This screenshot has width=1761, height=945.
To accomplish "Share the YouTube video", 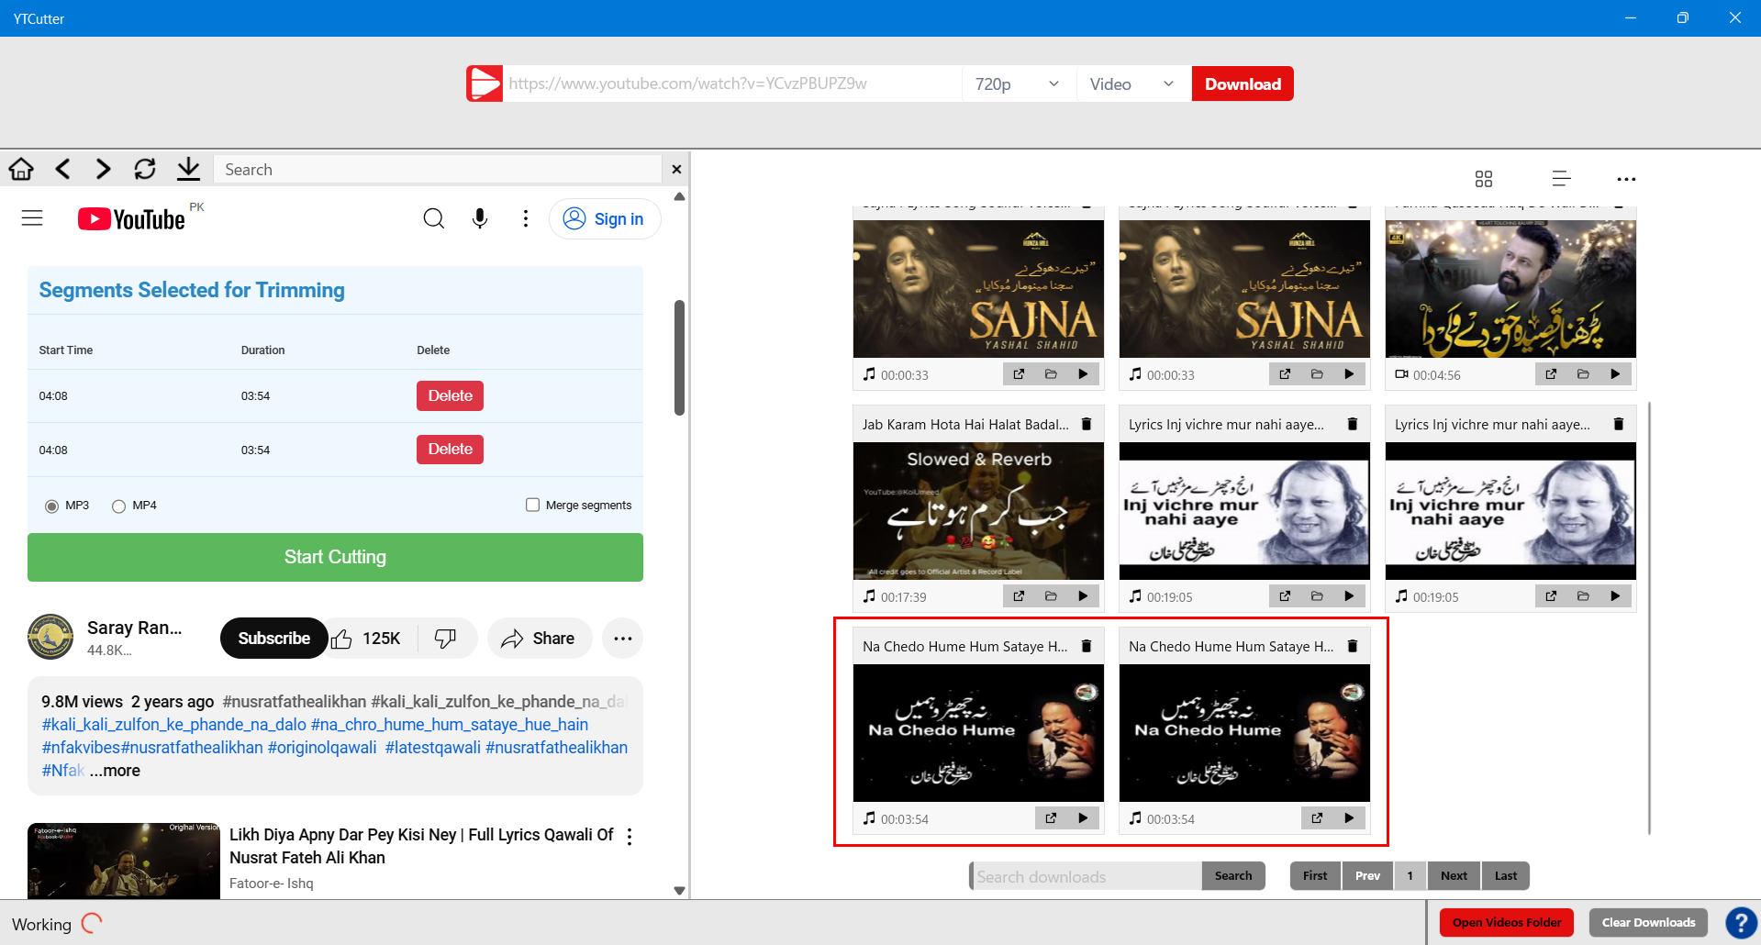I will [540, 639].
